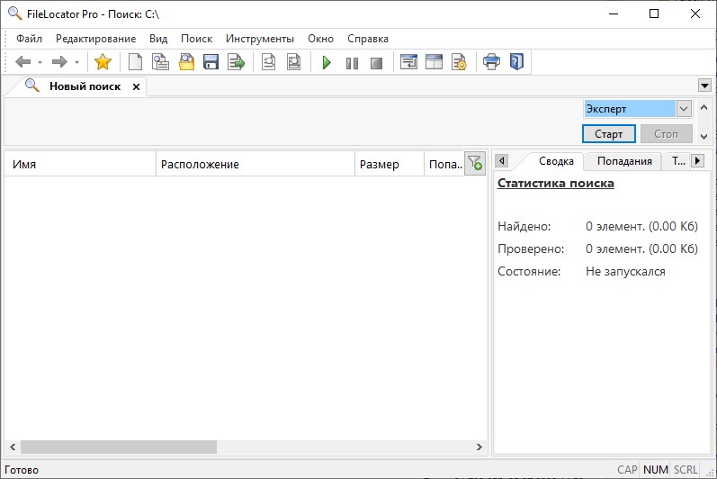Close the Новый поиск tab
Image resolution: width=717 pixels, height=479 pixels.
(x=136, y=87)
